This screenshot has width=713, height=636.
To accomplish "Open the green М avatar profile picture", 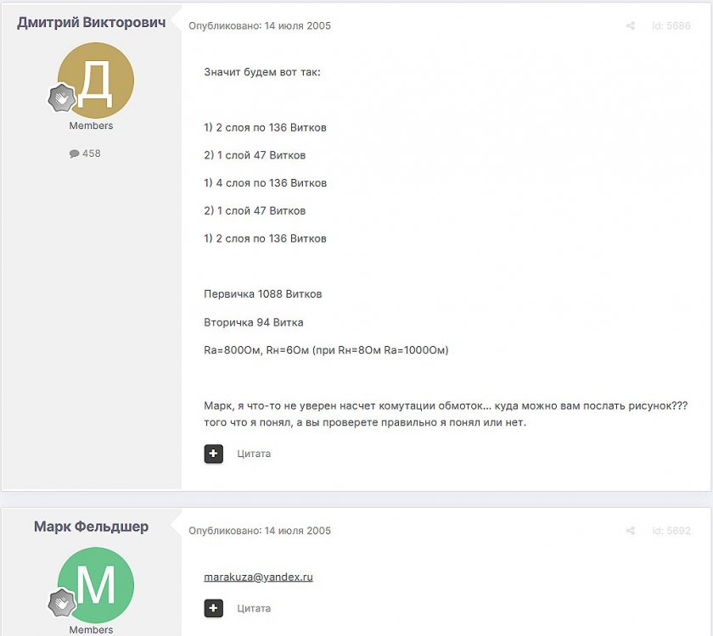I will (98, 585).
